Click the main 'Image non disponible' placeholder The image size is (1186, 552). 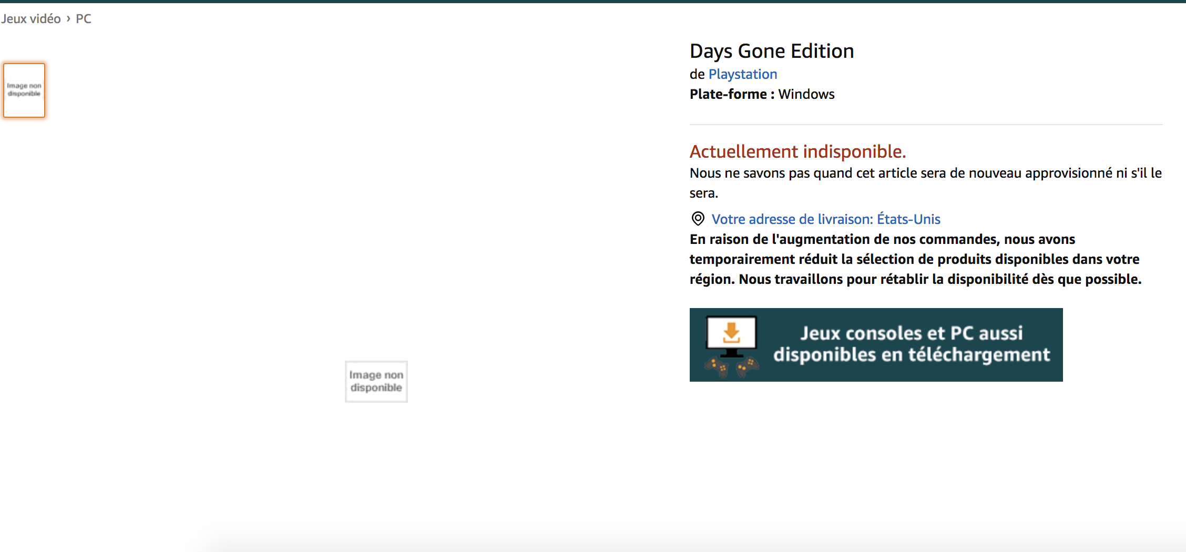coord(376,382)
